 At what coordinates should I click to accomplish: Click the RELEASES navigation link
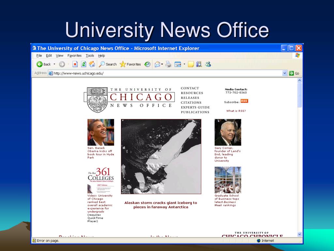190,98
